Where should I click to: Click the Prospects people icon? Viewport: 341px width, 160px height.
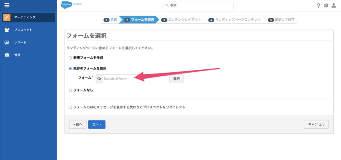point(7,30)
